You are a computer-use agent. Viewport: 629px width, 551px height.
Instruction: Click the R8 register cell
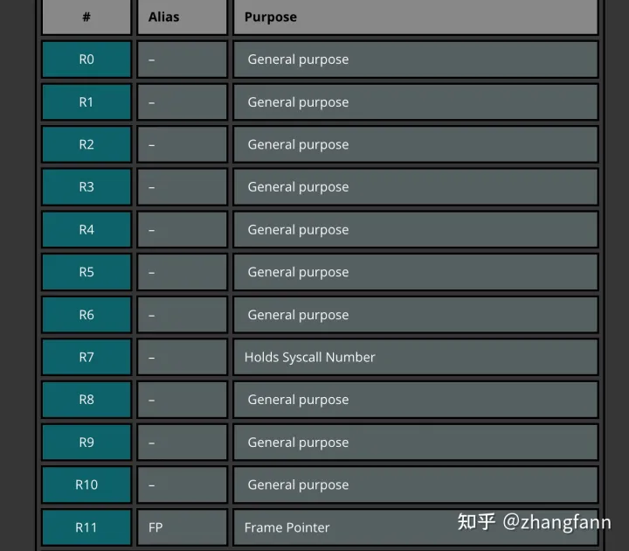click(86, 400)
